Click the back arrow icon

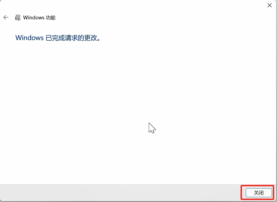[6, 17]
